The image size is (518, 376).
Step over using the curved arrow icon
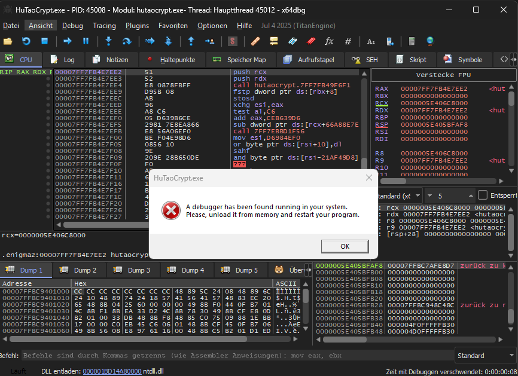coord(127,41)
